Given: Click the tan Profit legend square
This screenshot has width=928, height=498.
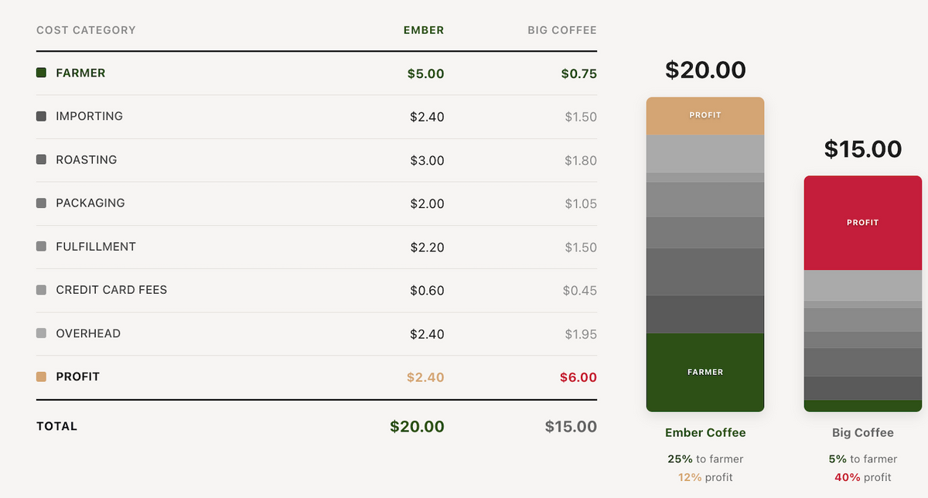Looking at the screenshot, I should (42, 377).
